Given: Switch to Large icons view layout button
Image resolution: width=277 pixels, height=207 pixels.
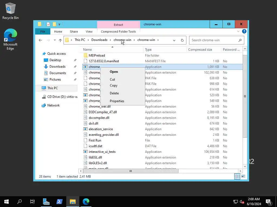Looking at the screenshot, I should point(243,176).
